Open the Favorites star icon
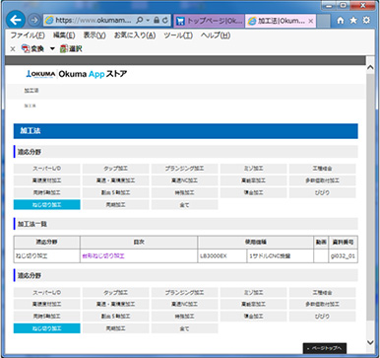Screen dimensions: 380x358 point(353,21)
